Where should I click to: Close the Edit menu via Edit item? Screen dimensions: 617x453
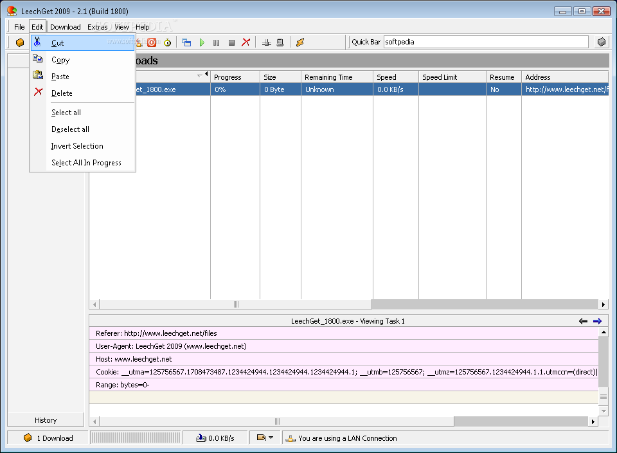click(37, 27)
